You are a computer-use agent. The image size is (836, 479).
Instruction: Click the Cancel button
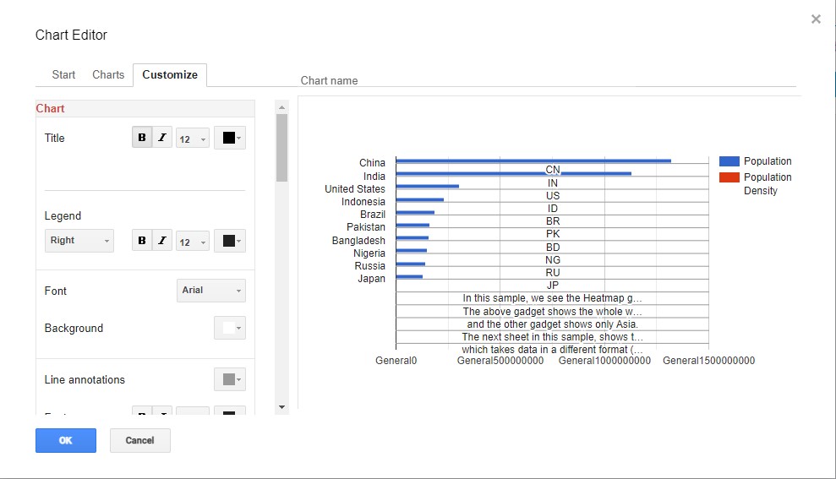coord(140,440)
